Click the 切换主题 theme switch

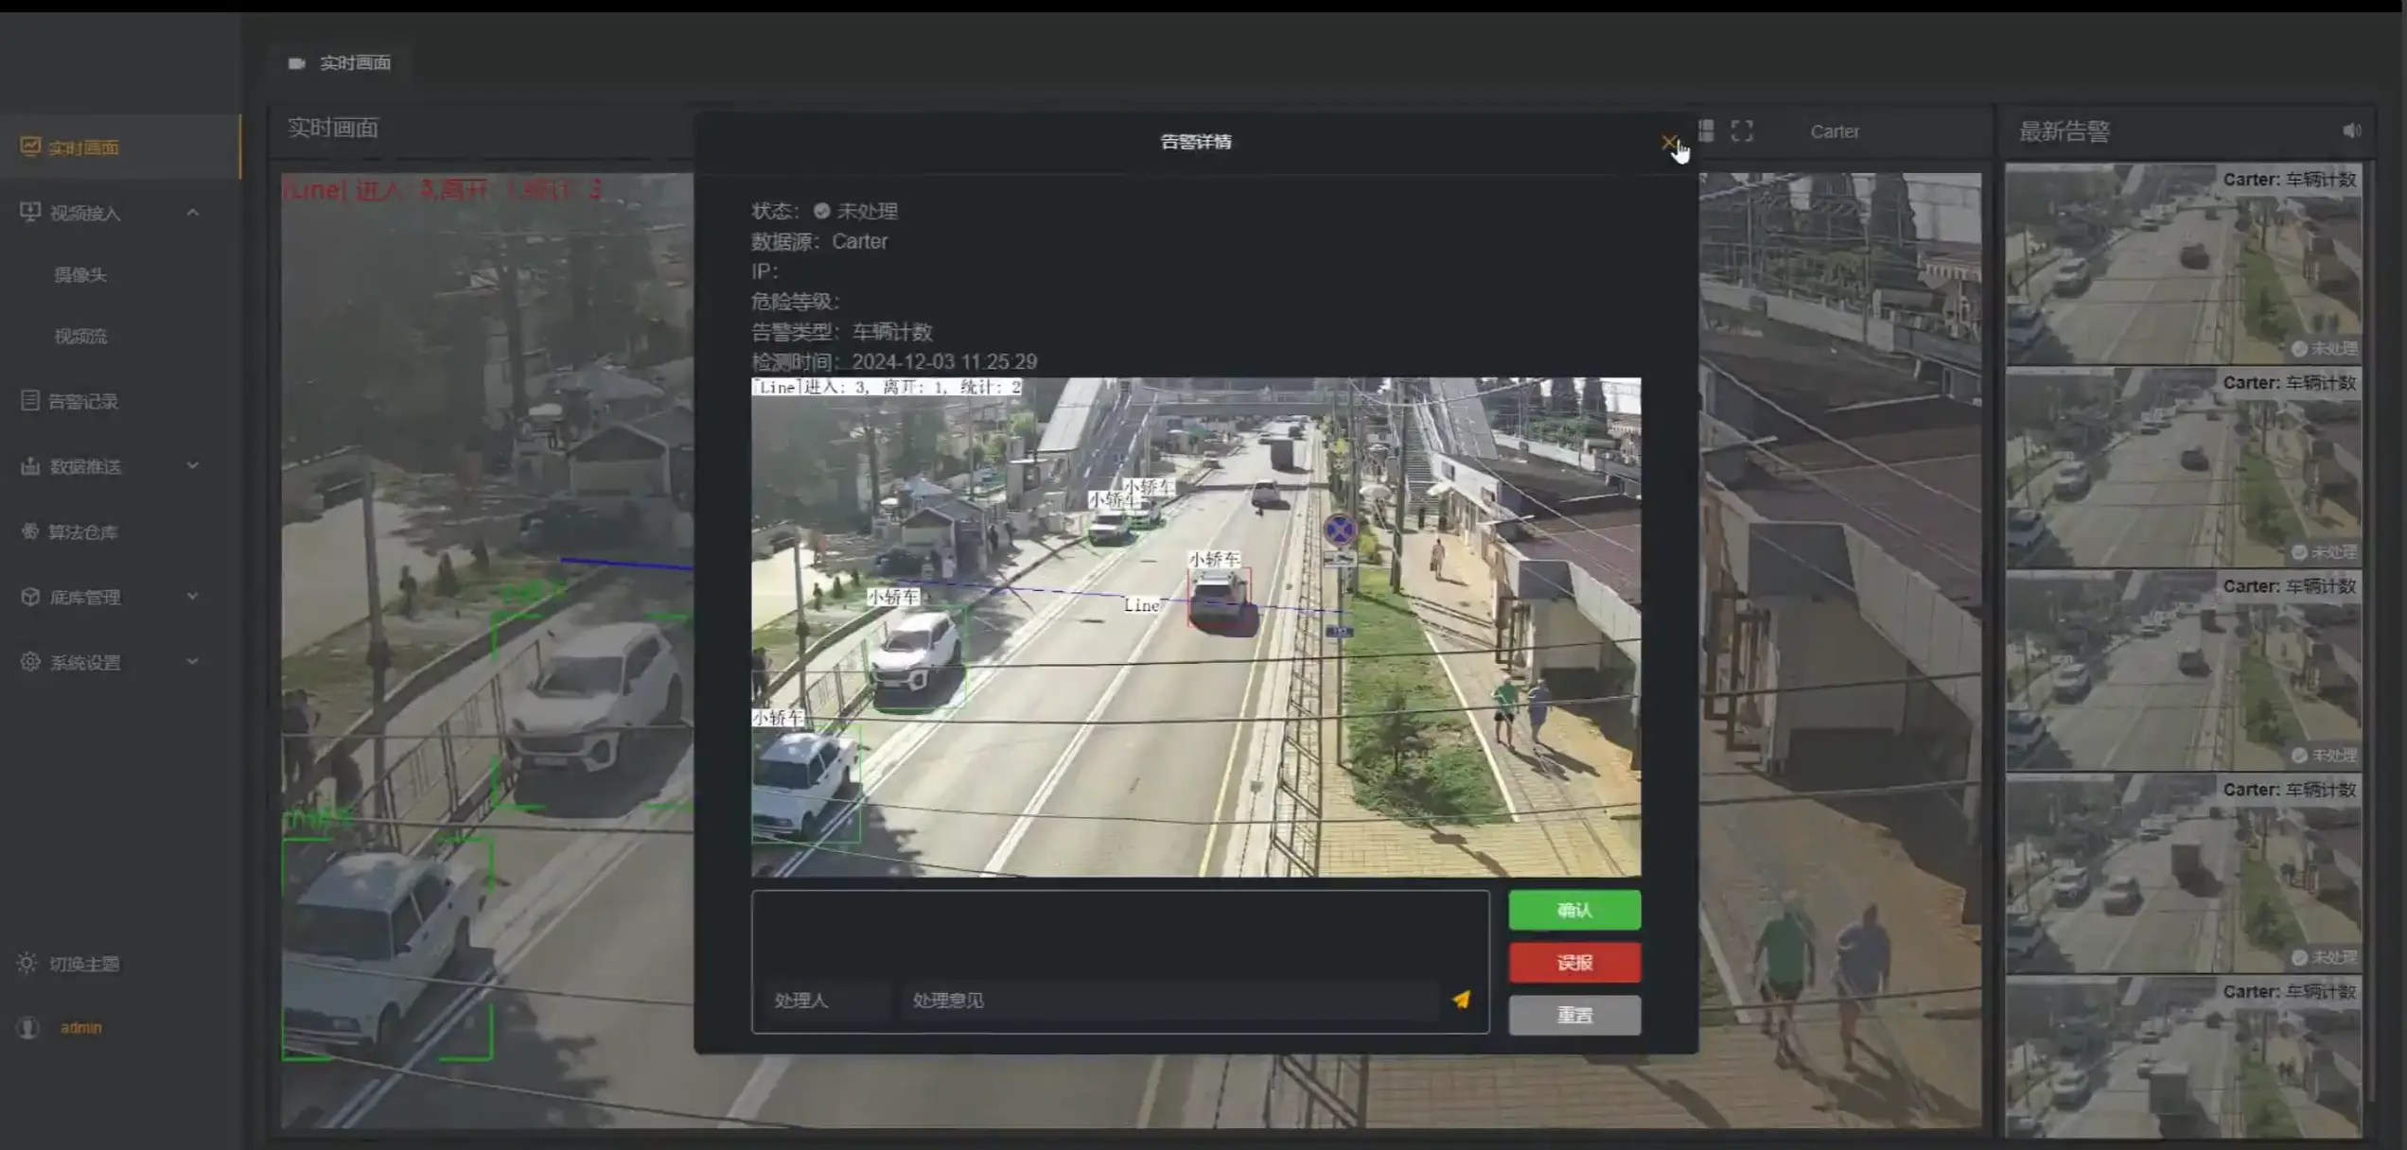(x=83, y=964)
